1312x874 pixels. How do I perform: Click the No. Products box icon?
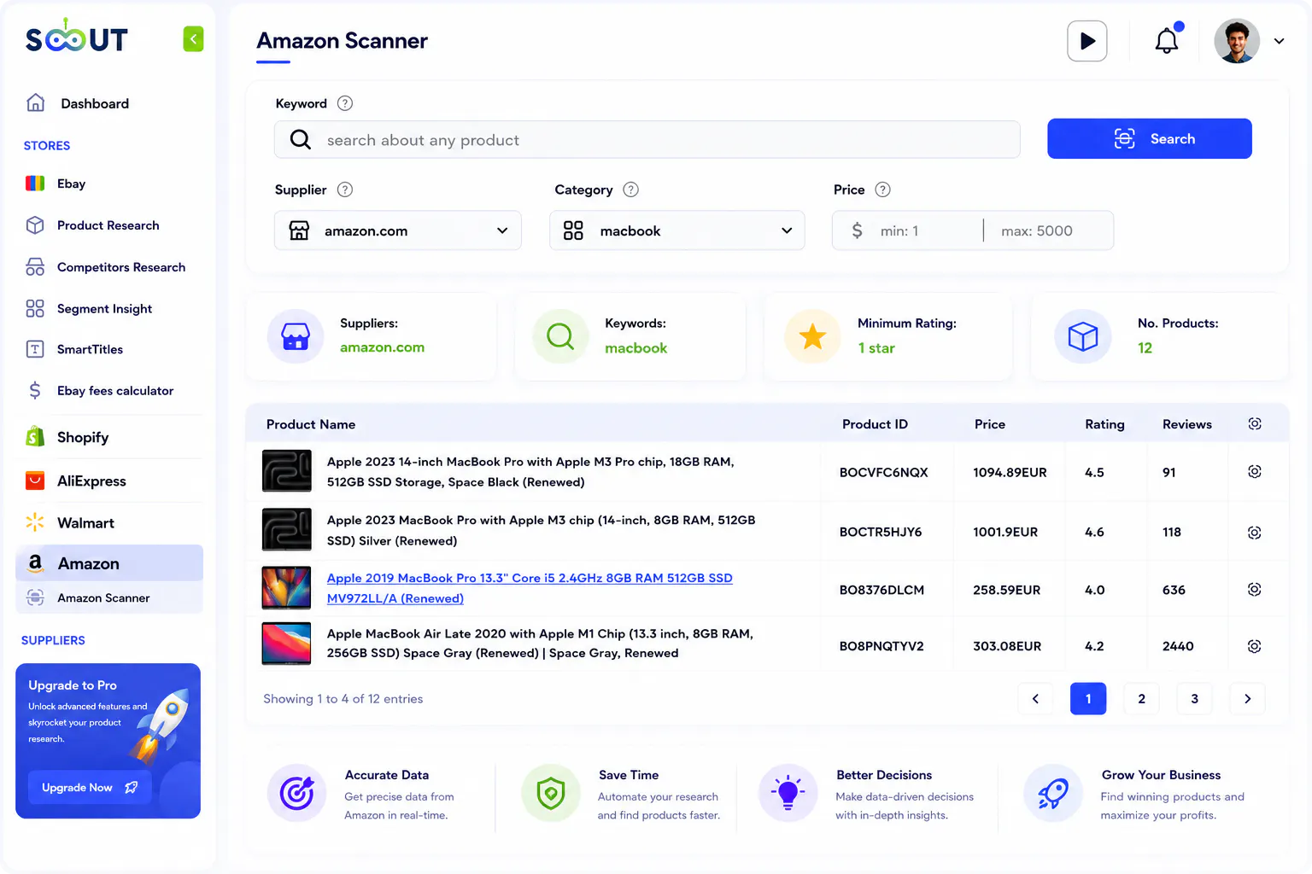tap(1083, 336)
